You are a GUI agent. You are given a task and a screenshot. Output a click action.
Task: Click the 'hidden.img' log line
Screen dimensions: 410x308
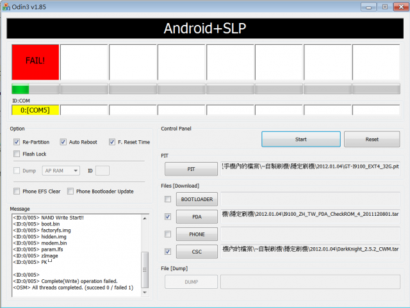40,237
